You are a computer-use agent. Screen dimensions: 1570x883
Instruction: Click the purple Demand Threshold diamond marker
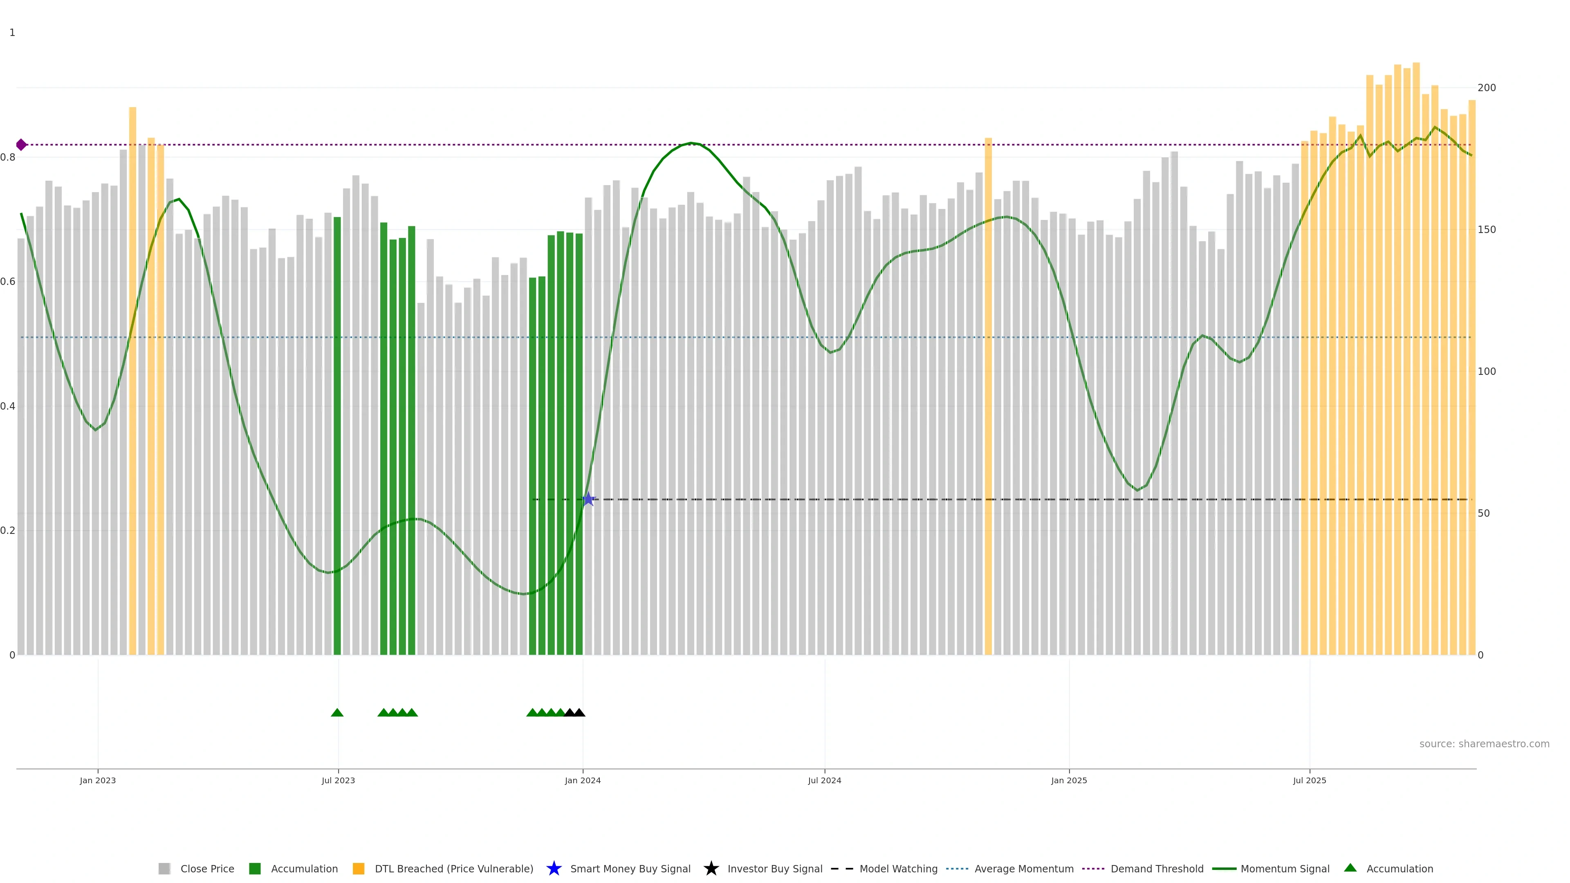click(21, 144)
